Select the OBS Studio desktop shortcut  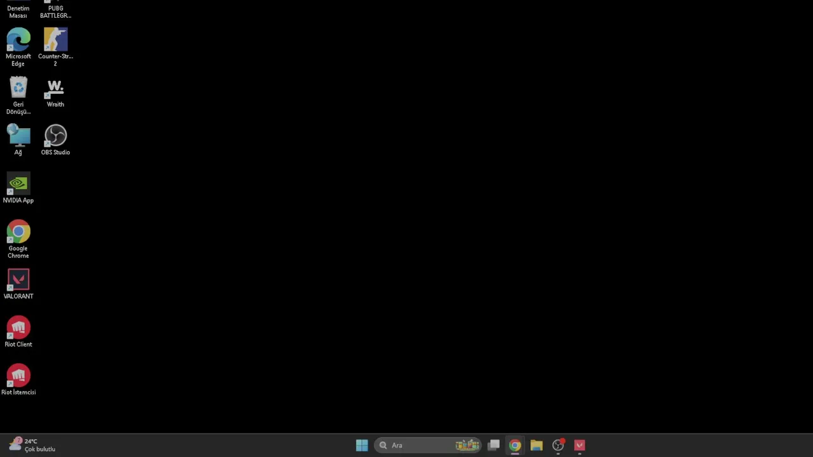(55, 140)
